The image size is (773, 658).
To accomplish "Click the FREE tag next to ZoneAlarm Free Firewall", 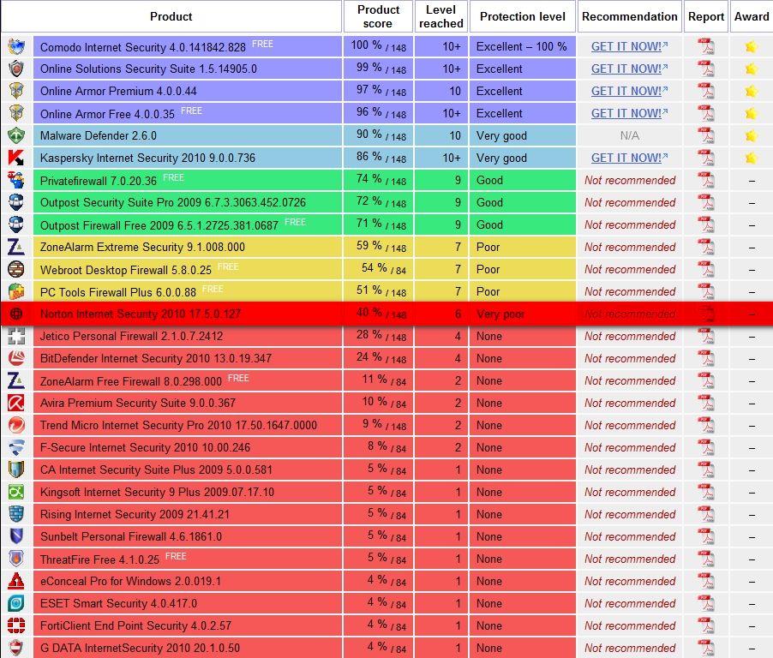I will point(238,378).
